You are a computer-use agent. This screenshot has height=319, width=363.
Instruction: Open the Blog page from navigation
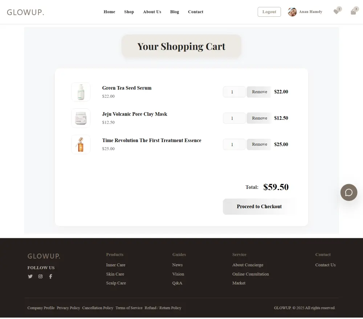click(x=175, y=12)
